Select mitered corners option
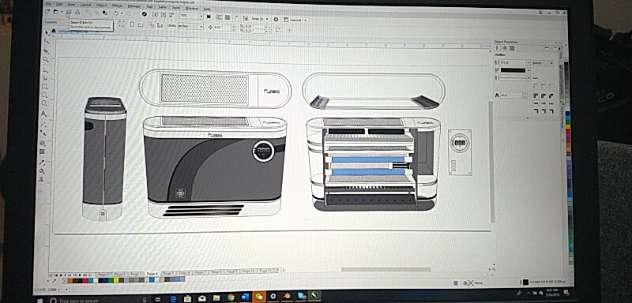This screenshot has width=632, height=303. (x=536, y=95)
